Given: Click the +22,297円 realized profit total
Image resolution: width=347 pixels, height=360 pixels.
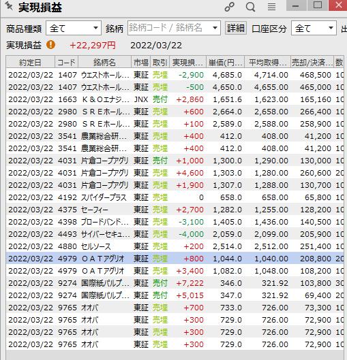Looking at the screenshot, I should (93, 45).
